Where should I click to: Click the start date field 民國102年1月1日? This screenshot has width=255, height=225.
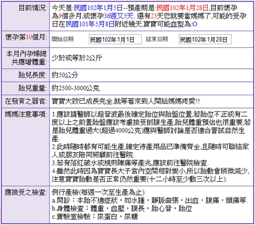pyautogui.click(x=115, y=39)
